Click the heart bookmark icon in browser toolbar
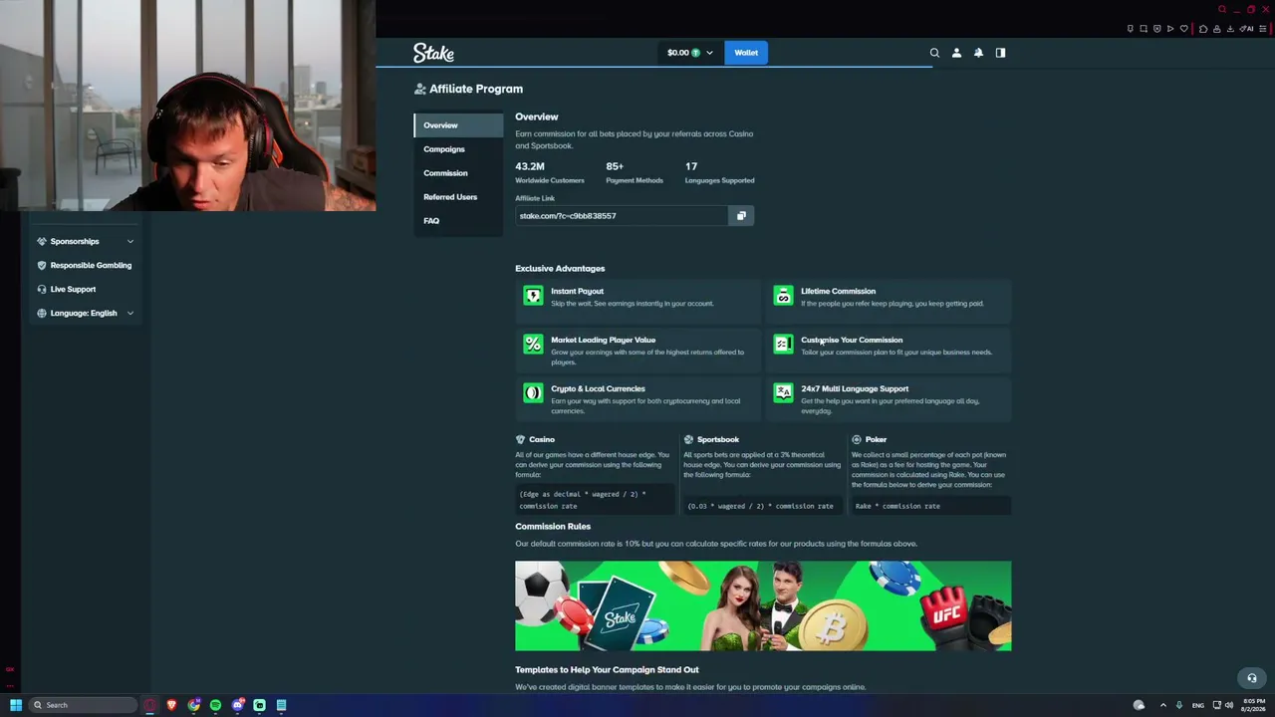The width and height of the screenshot is (1275, 717). click(x=1183, y=29)
